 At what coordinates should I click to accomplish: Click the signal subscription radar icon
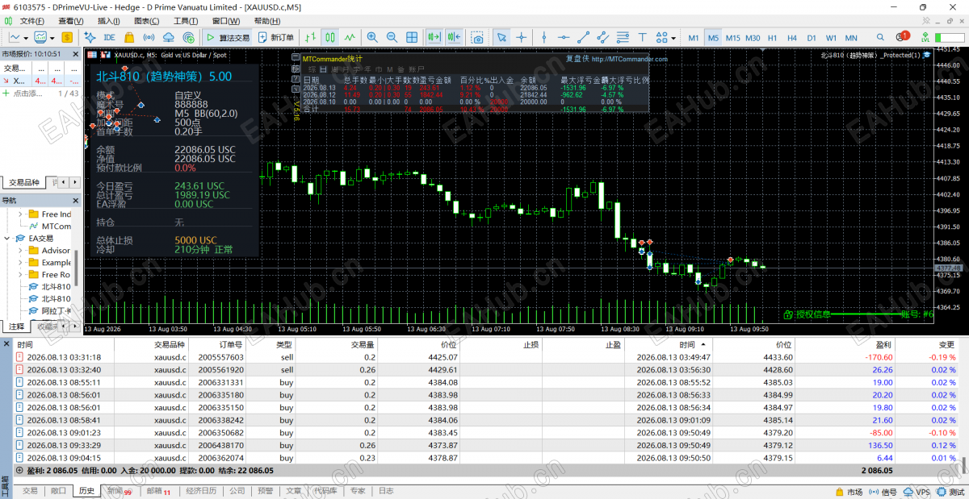coord(188,37)
